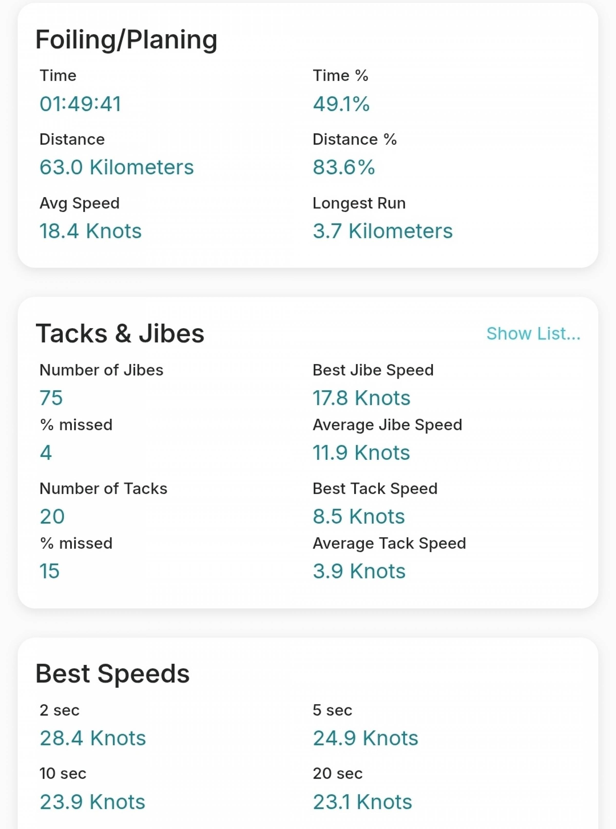Select the 5 sec speed 24.9 Knots
This screenshot has height=829, width=616.
[365, 738]
